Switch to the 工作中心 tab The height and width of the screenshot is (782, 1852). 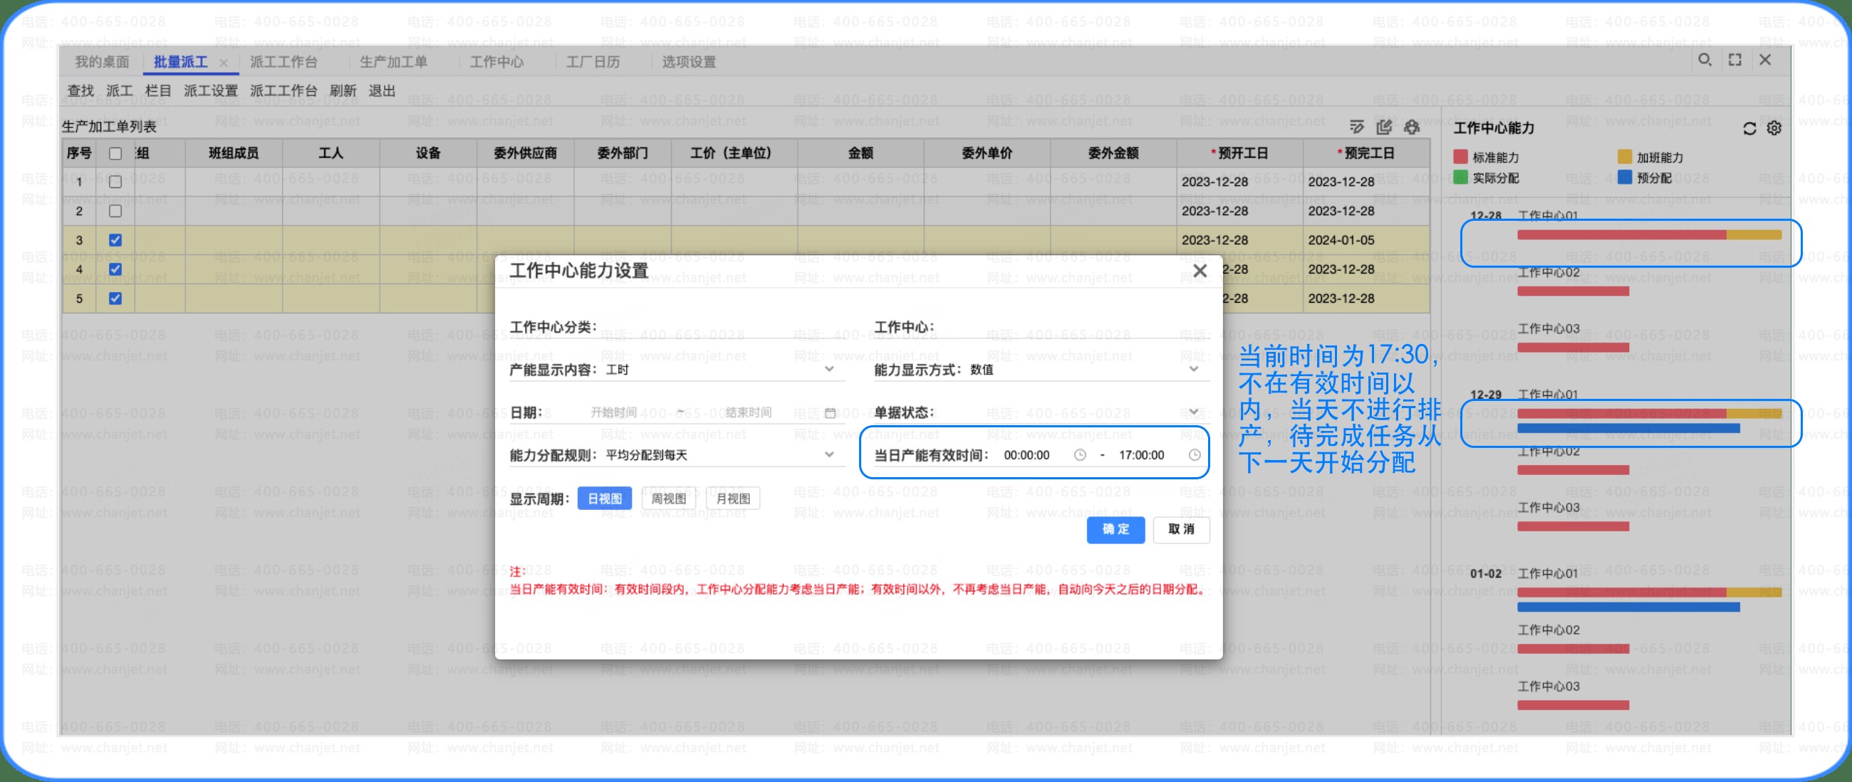[496, 62]
